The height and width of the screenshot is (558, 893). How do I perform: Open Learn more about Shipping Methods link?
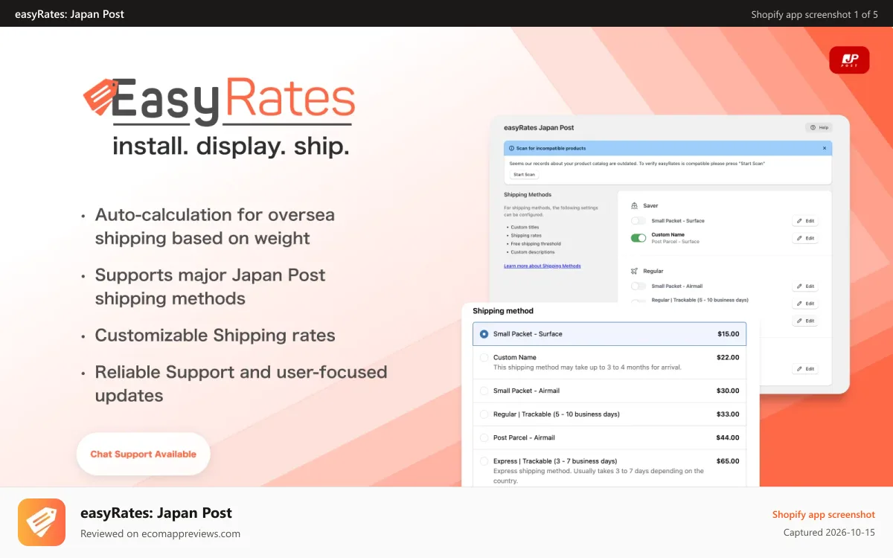(x=542, y=266)
